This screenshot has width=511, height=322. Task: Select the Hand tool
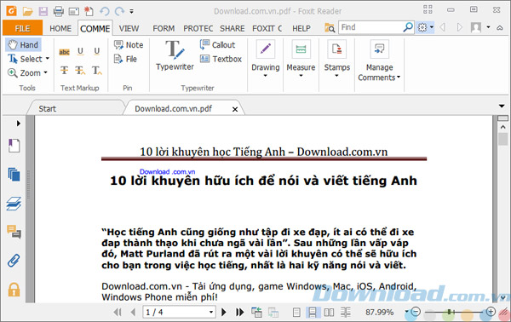(x=24, y=44)
